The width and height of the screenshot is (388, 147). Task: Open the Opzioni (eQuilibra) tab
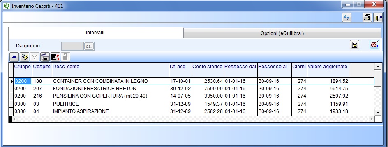[x=282, y=33]
